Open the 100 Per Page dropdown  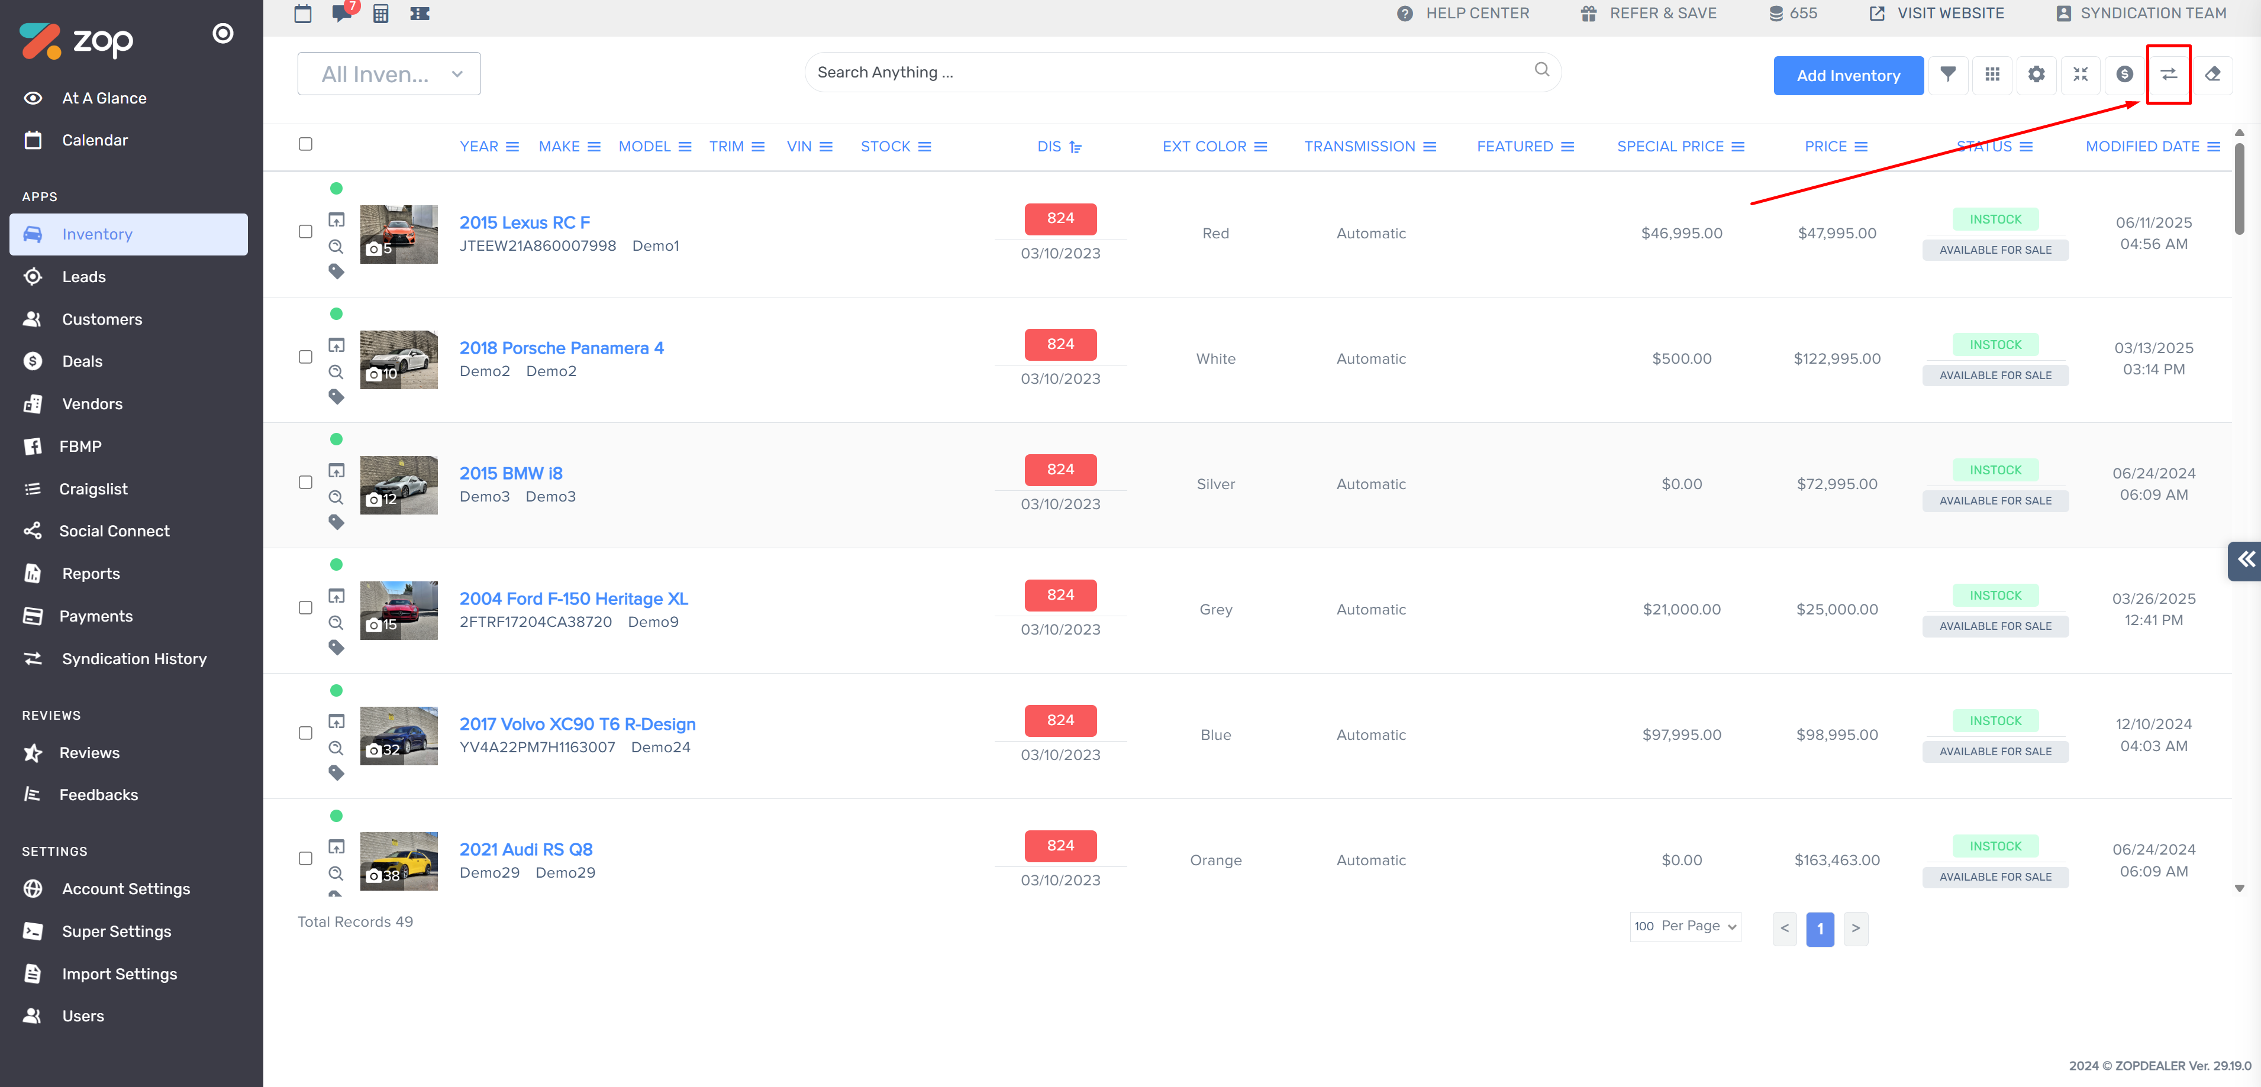pyautogui.click(x=1684, y=927)
